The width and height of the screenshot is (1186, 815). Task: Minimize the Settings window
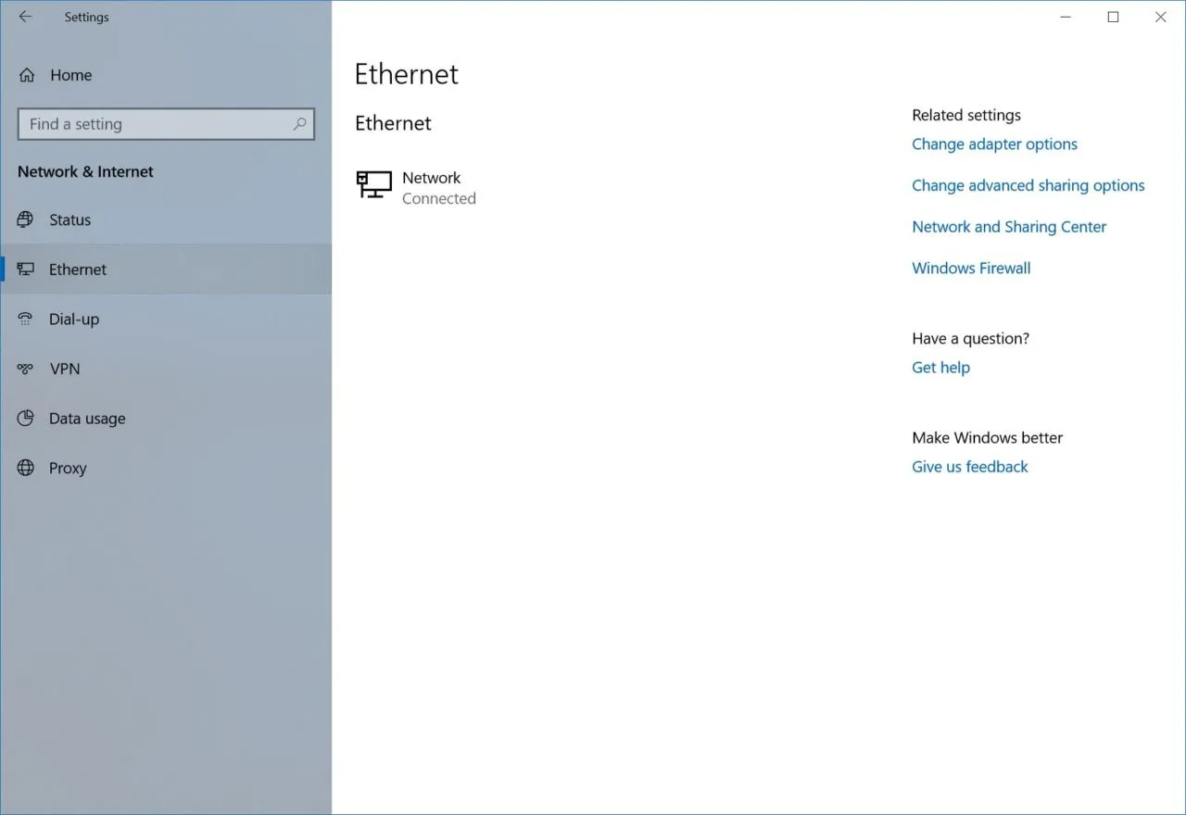pos(1066,17)
